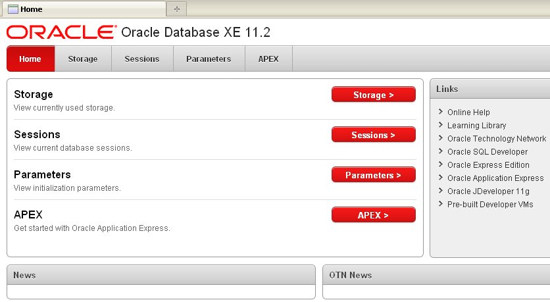550x302 pixels.
Task: Click chevron beside Pre-built Developer VMs
Action: click(x=441, y=204)
